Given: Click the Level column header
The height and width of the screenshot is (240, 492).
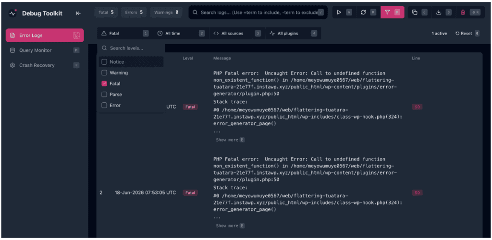Looking at the screenshot, I should point(188,58).
